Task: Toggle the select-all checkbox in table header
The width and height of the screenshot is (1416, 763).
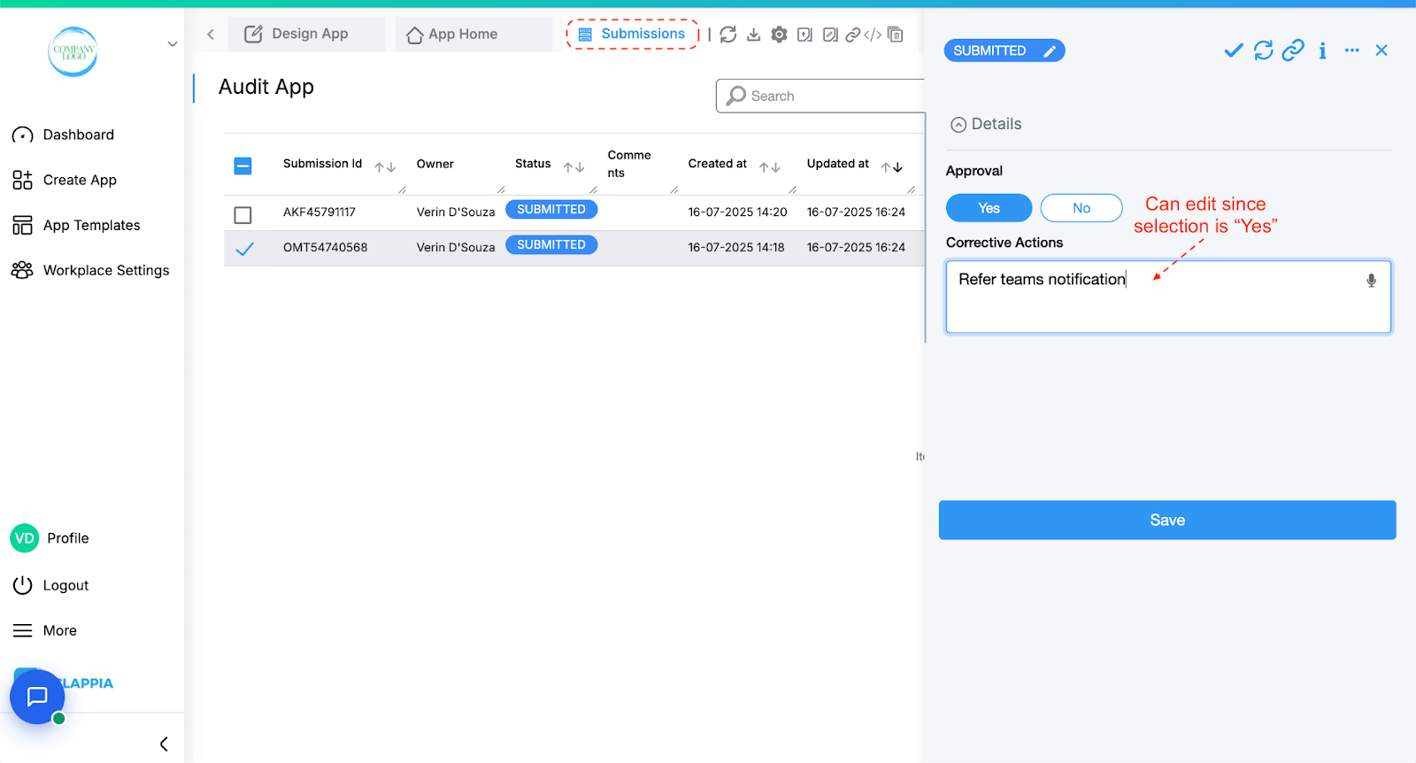Action: pos(242,166)
